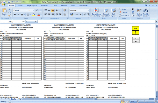This screenshot has height=103, width=158.
Task: Apply red font color
Action: point(39,14)
